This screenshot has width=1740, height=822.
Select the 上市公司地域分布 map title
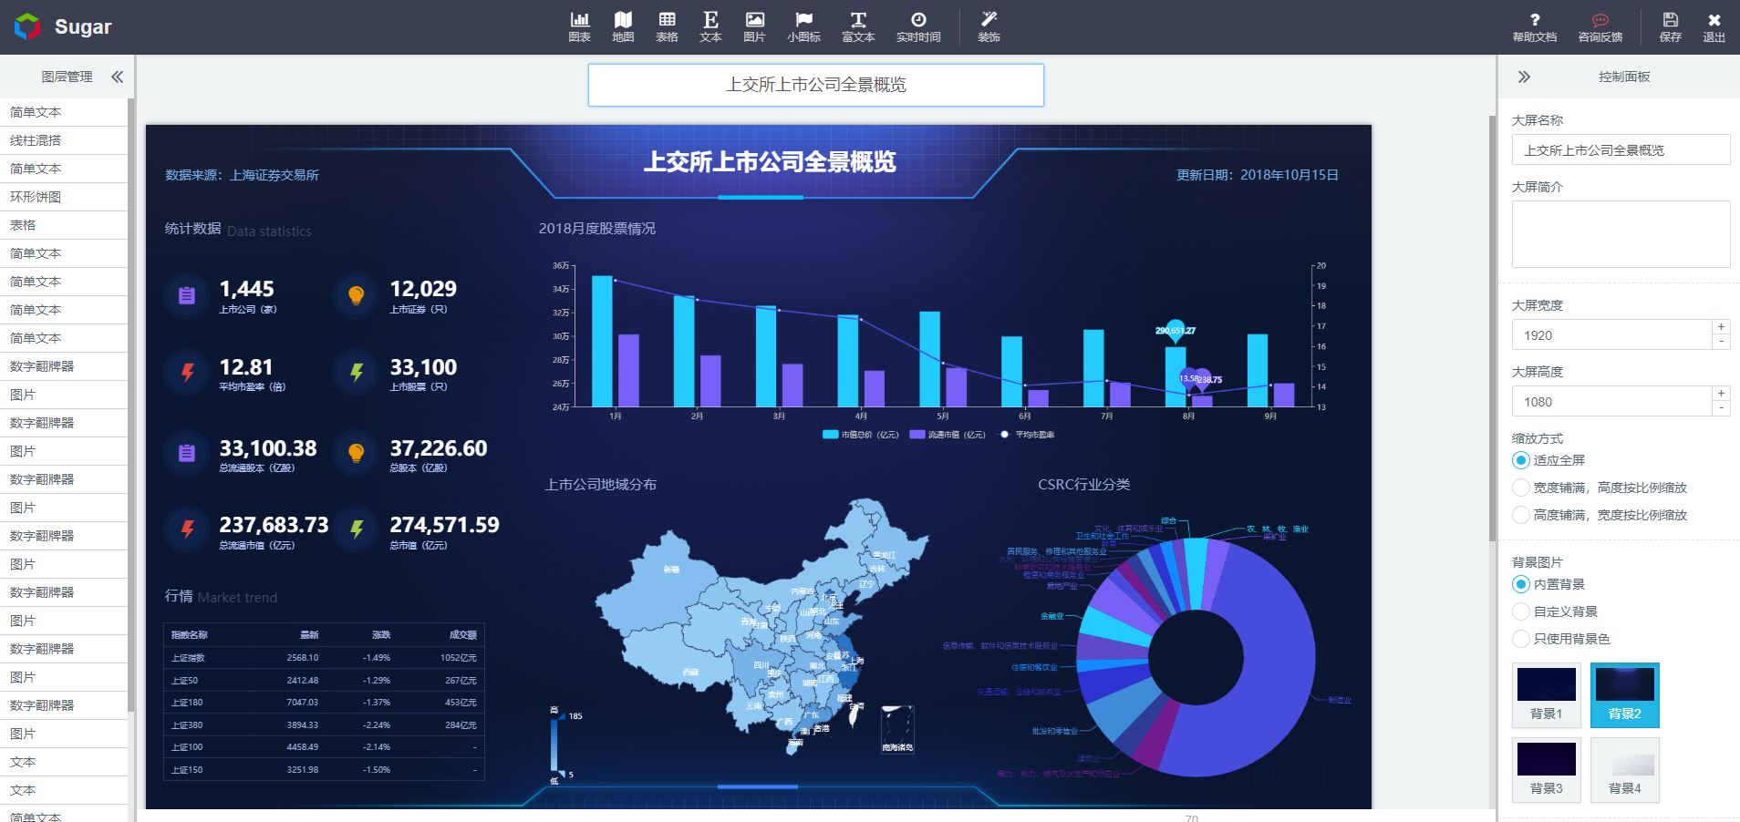click(x=600, y=485)
